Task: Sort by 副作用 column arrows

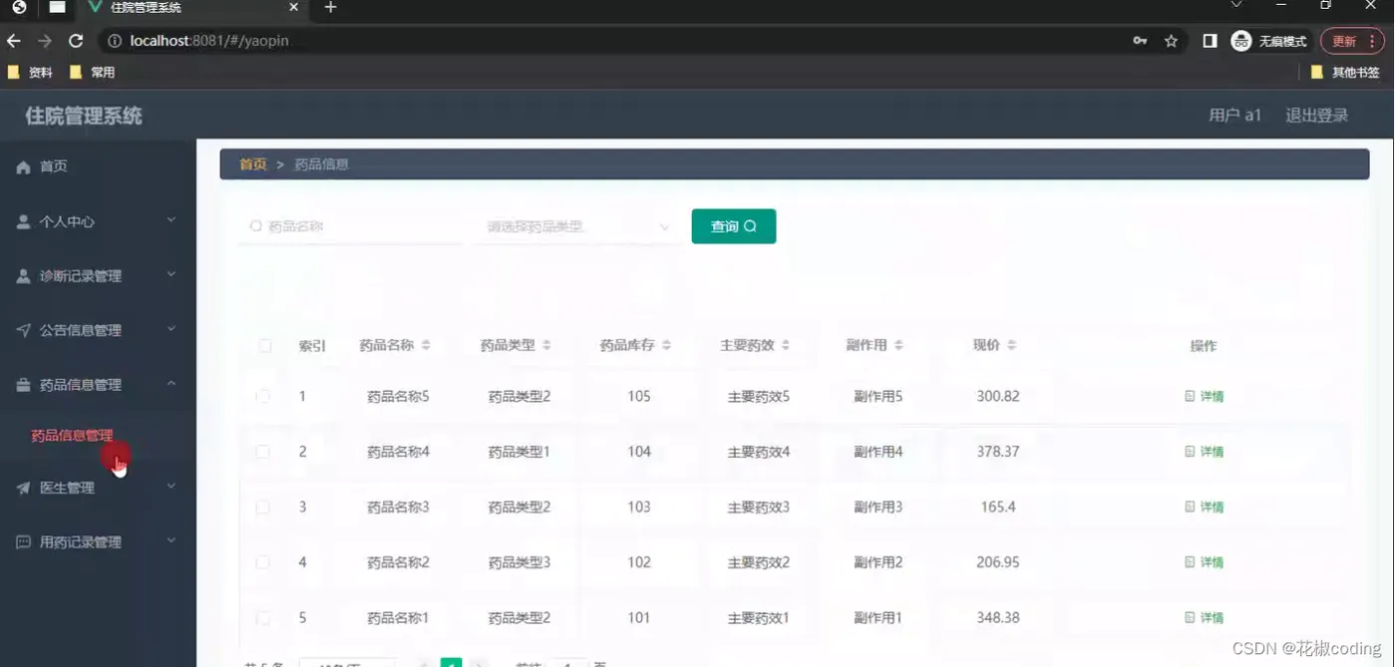Action: click(898, 345)
